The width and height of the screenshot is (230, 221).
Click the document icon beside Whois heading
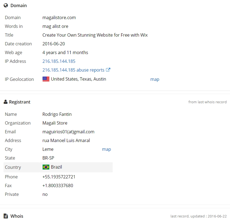(6, 216)
